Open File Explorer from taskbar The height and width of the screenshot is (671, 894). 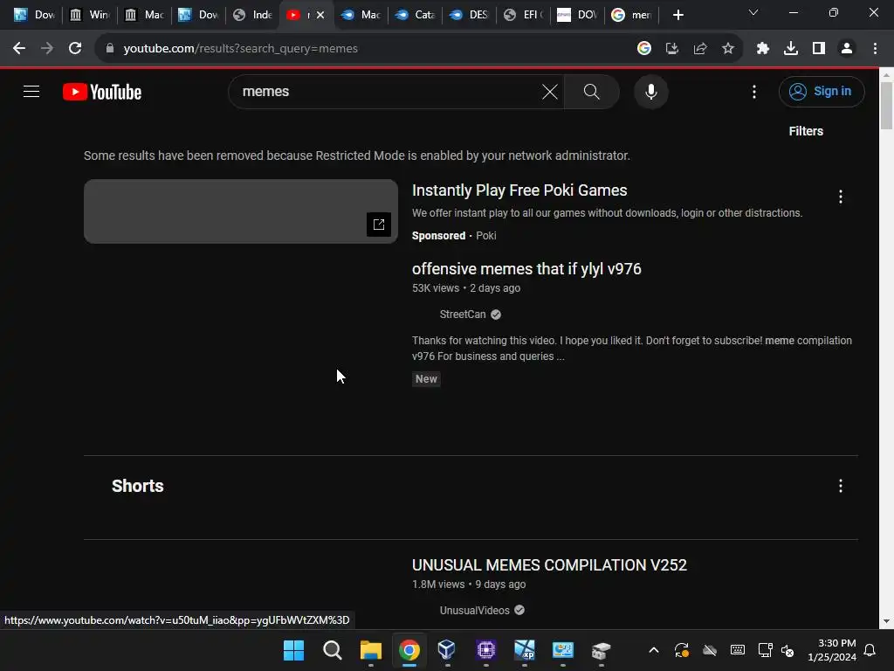click(370, 650)
